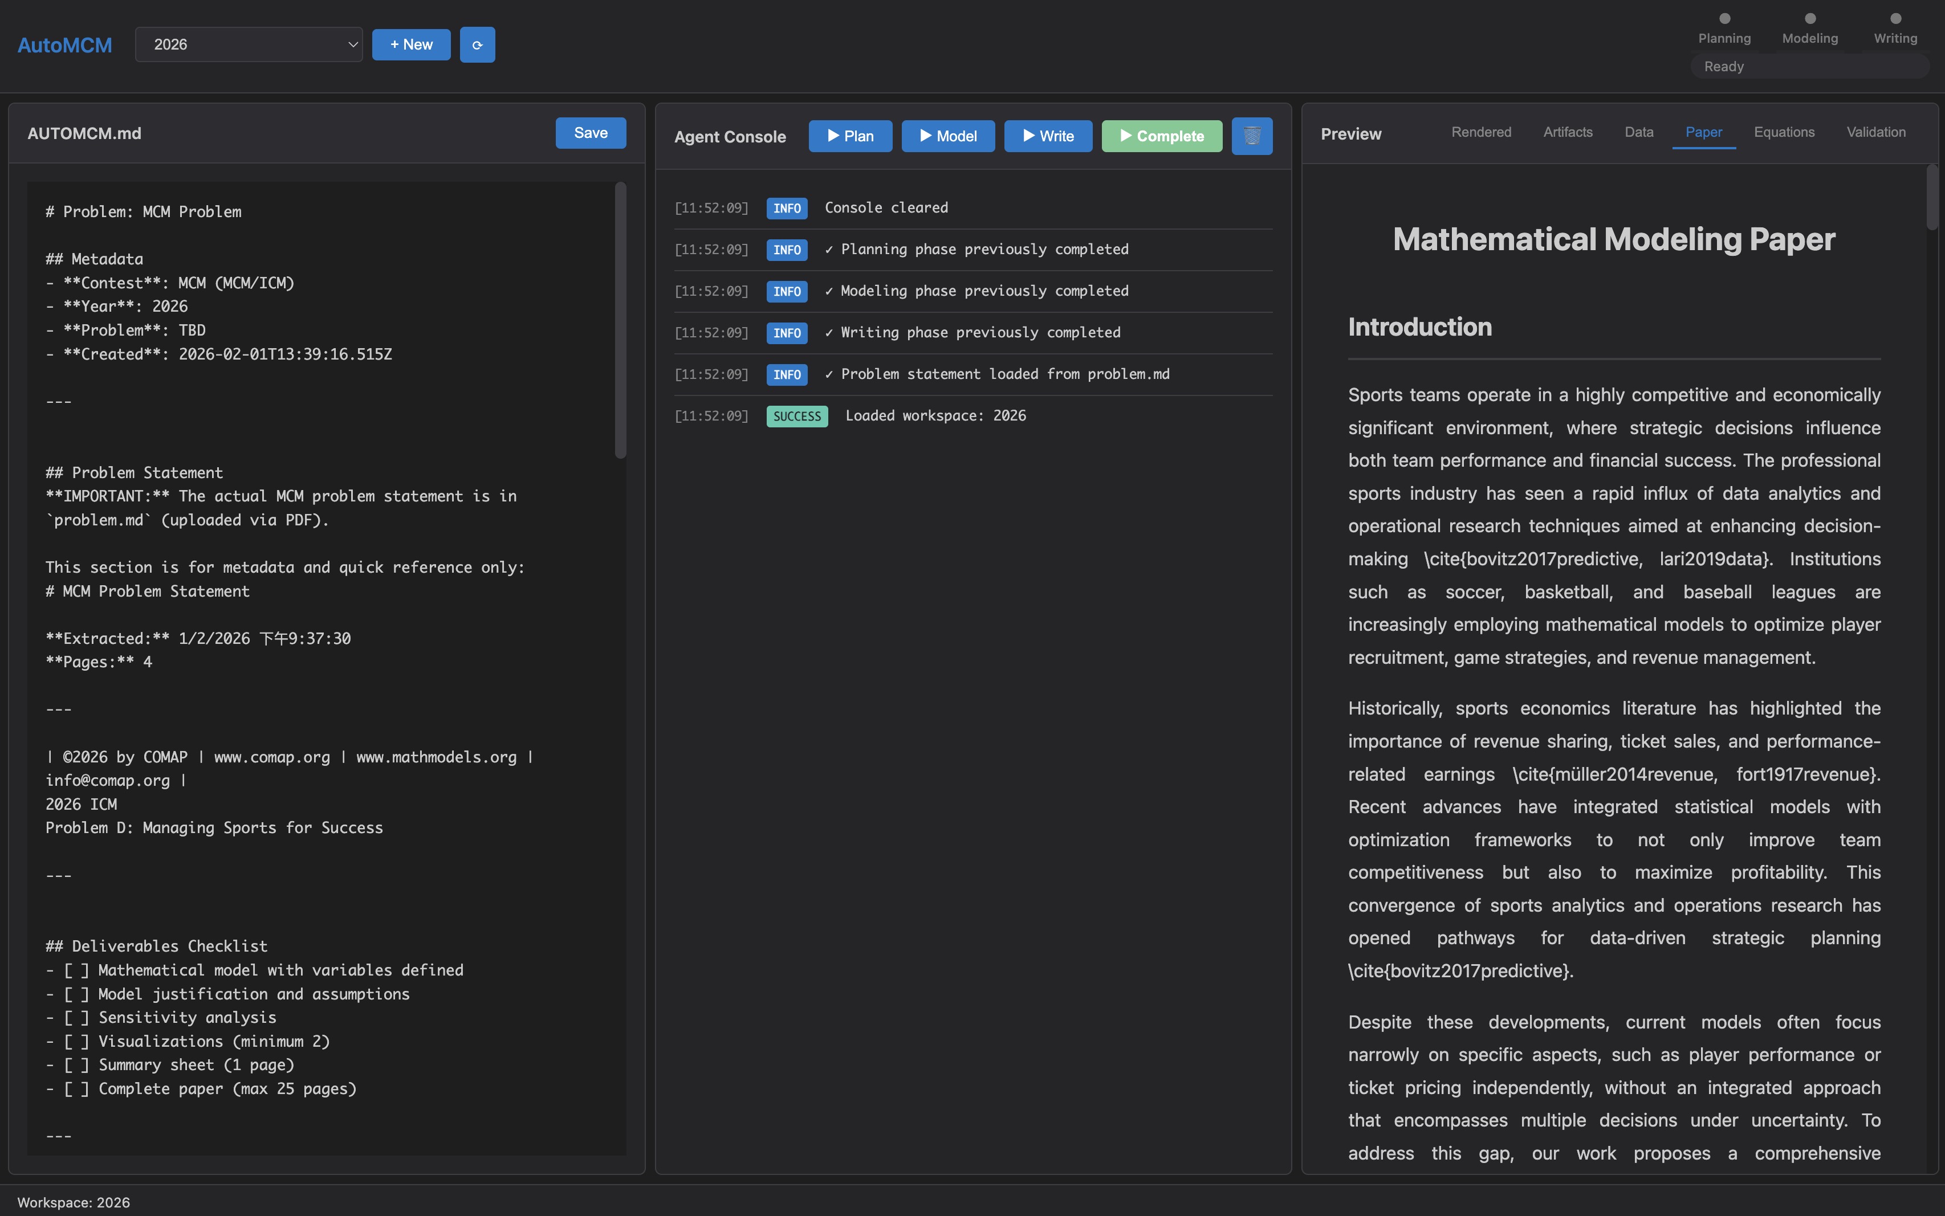1945x1216 pixels.
Task: Create a new workspace with New button
Action: pyautogui.click(x=411, y=44)
